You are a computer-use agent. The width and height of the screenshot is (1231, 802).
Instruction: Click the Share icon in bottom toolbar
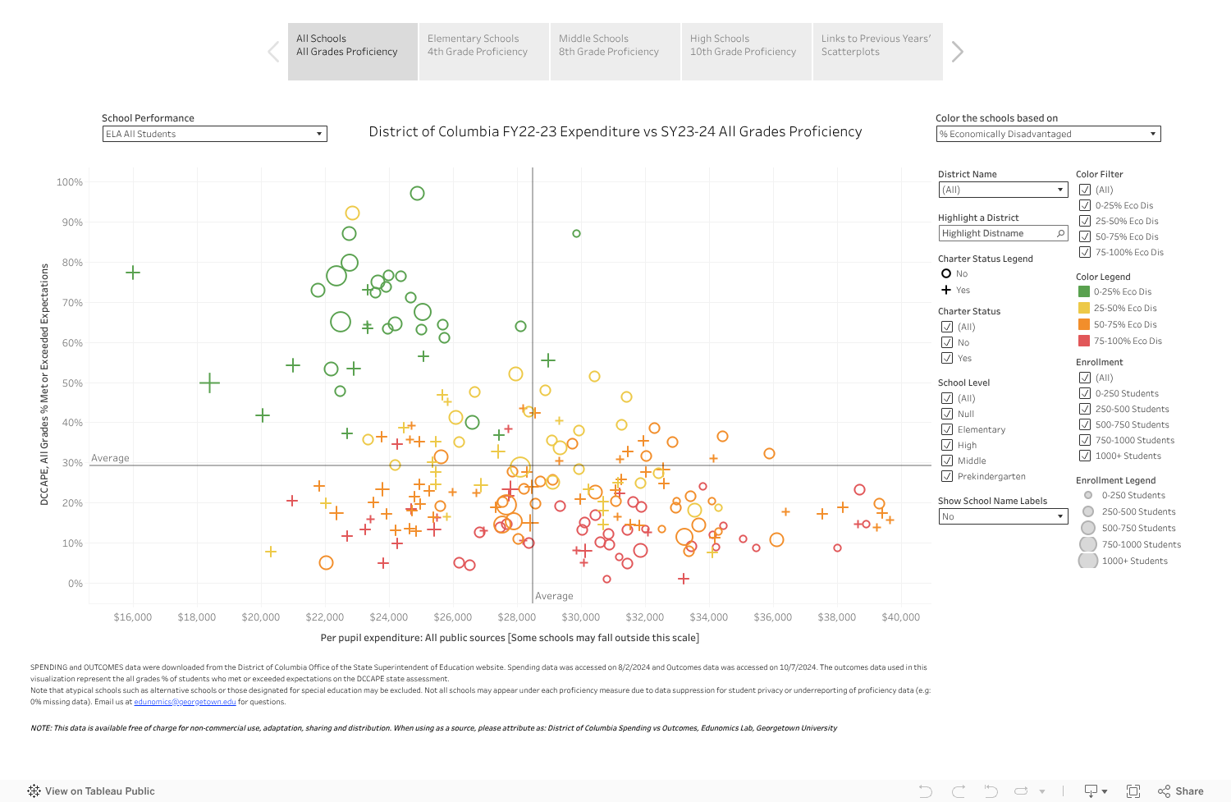tap(1180, 791)
